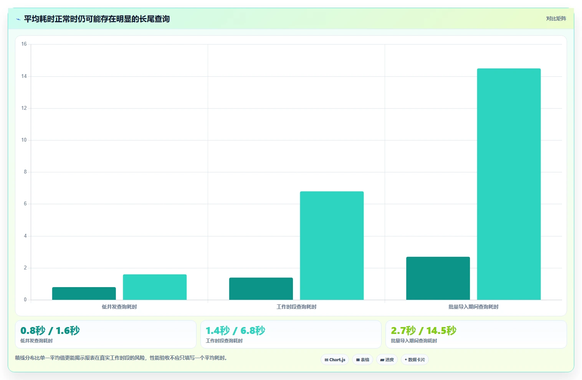Click the dark bar for 批量导入期间查询耗时
Image resolution: width=582 pixels, height=380 pixels.
tap(438, 278)
